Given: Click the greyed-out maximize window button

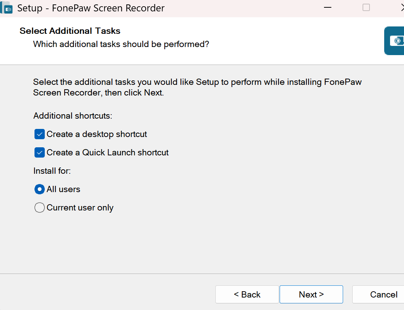Looking at the screenshot, I should point(366,8).
